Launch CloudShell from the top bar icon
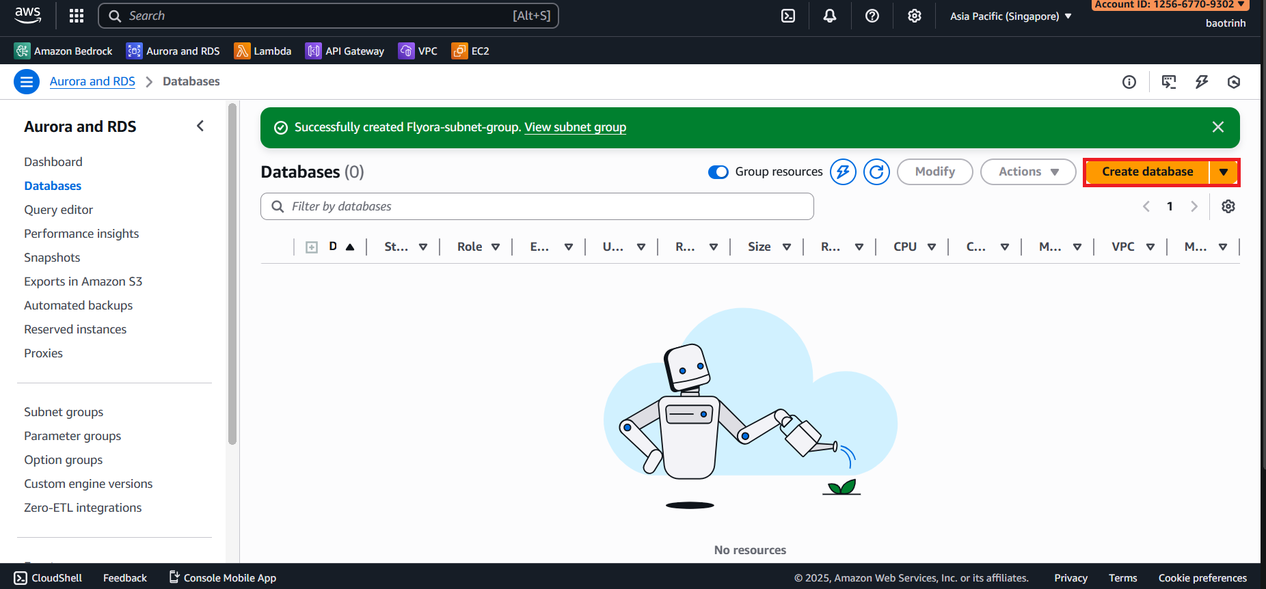 pyautogui.click(x=788, y=16)
